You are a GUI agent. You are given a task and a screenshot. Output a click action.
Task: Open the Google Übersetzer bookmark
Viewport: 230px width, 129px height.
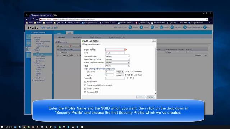[196, 23]
